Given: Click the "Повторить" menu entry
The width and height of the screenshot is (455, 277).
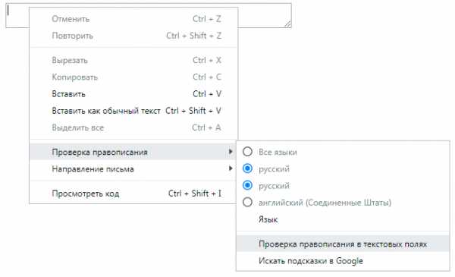Looking at the screenshot, I should click(133, 36).
